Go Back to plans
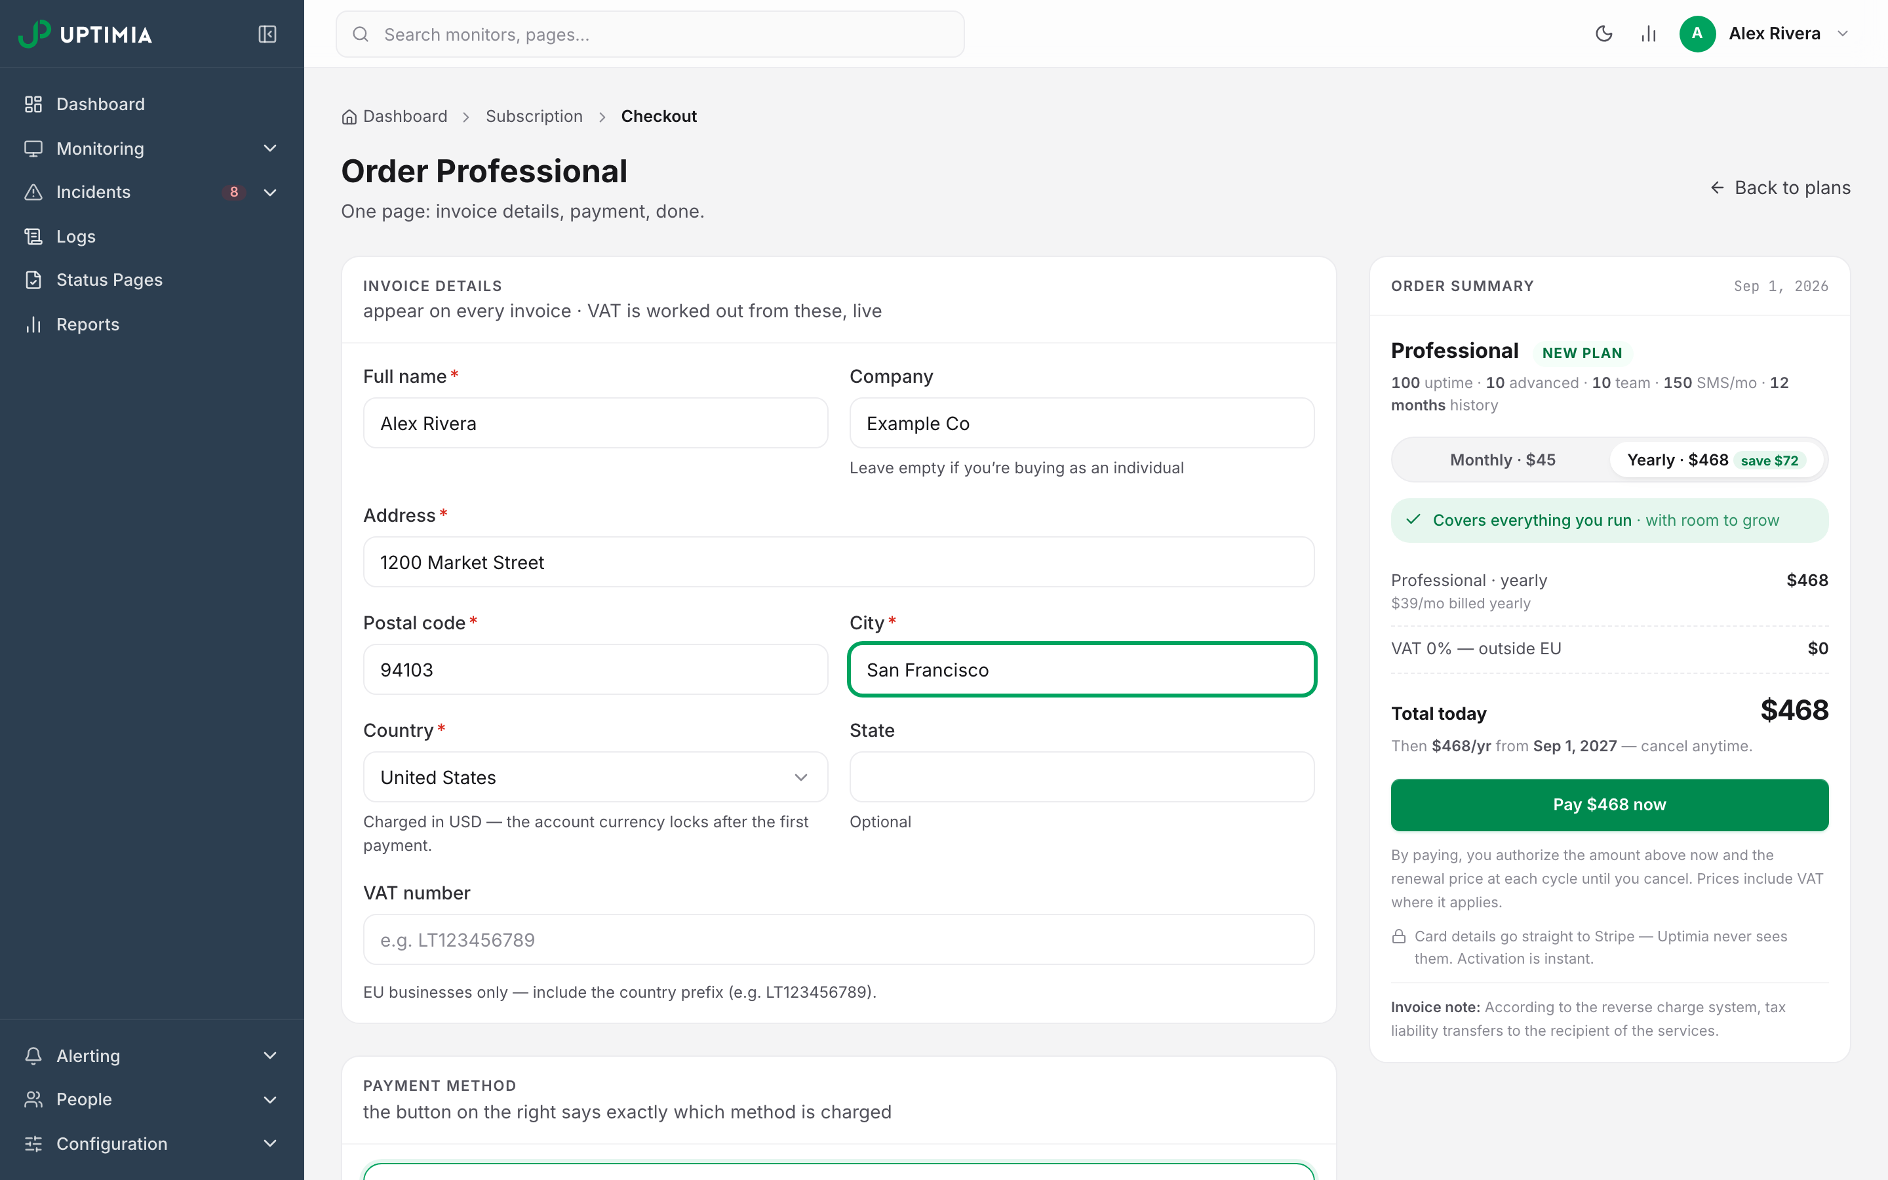The width and height of the screenshot is (1888, 1180). click(x=1780, y=188)
